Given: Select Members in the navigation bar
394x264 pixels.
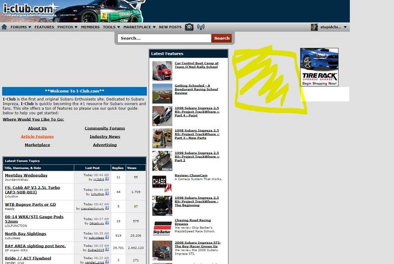Looking at the screenshot, I should (90, 27).
